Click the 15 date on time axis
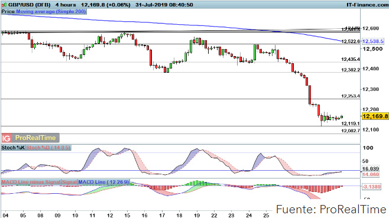The width and height of the screenshot is (389, 218). click(127, 215)
